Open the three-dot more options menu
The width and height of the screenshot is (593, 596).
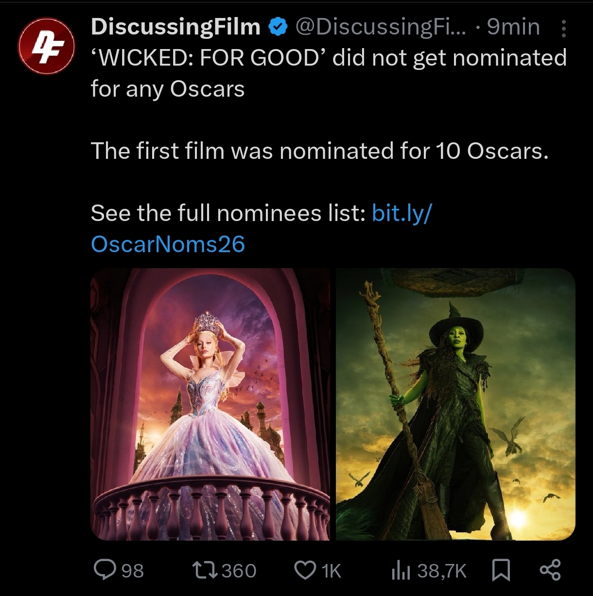point(563,28)
